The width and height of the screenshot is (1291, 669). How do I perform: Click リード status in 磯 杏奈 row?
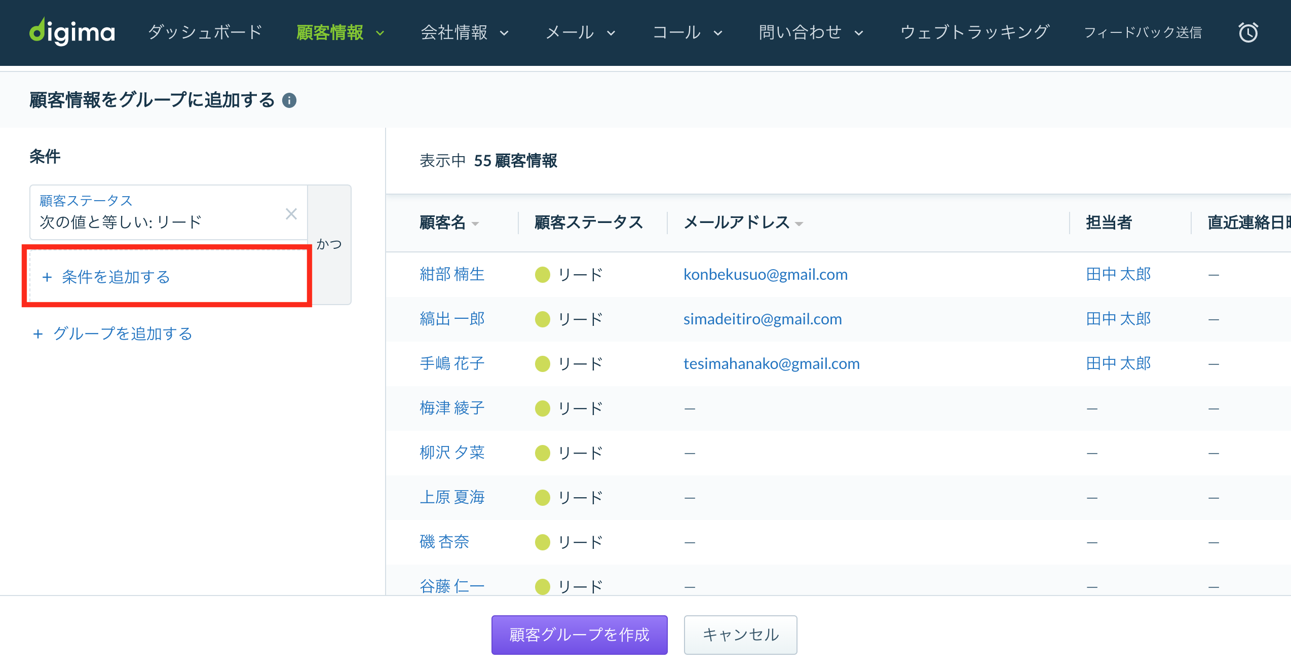[569, 542]
